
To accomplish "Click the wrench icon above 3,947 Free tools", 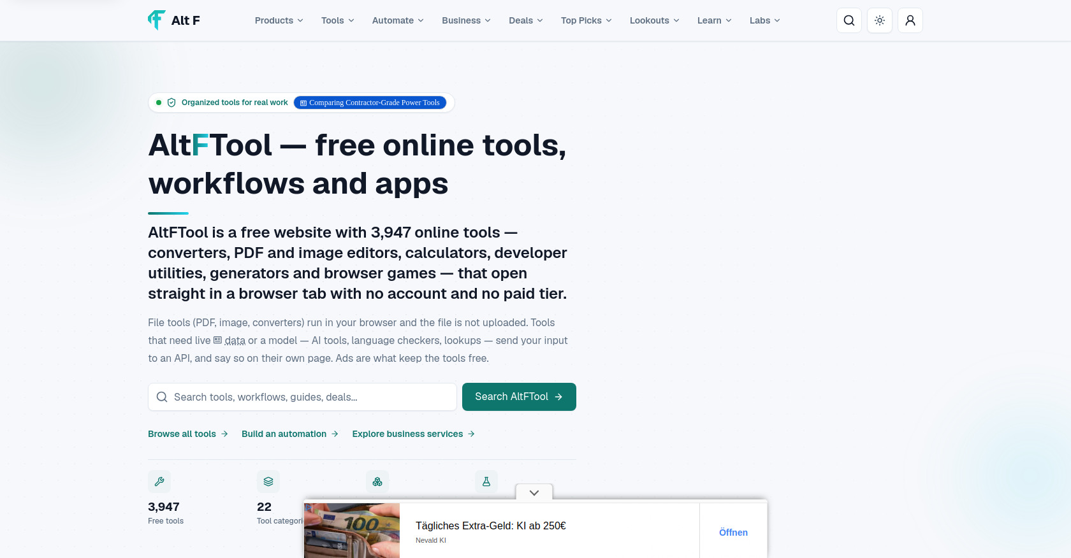I will click(159, 482).
